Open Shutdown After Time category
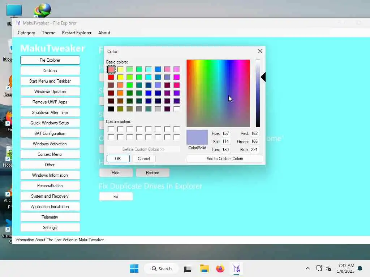The image size is (370, 277). (x=50, y=113)
